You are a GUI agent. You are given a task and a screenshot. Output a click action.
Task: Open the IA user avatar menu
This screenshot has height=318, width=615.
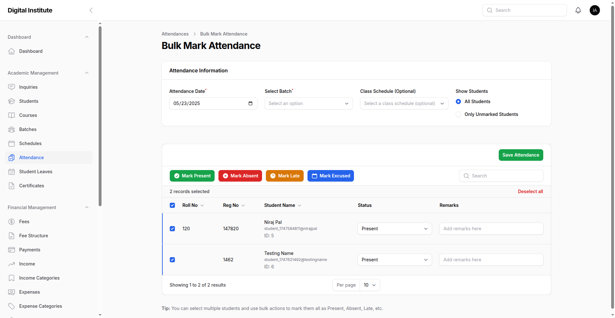594,10
